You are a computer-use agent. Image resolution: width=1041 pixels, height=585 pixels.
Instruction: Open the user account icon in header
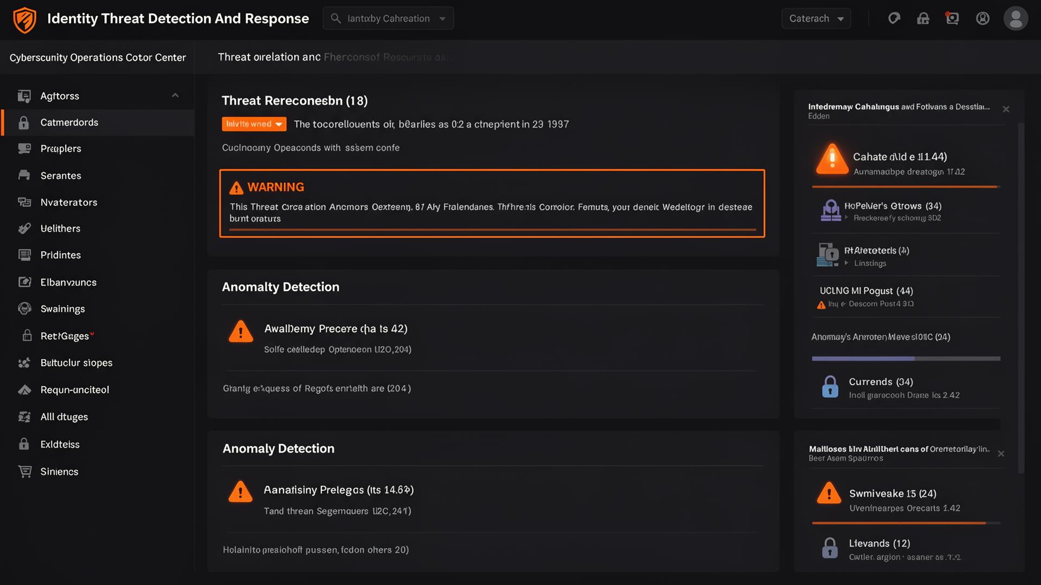pos(982,18)
